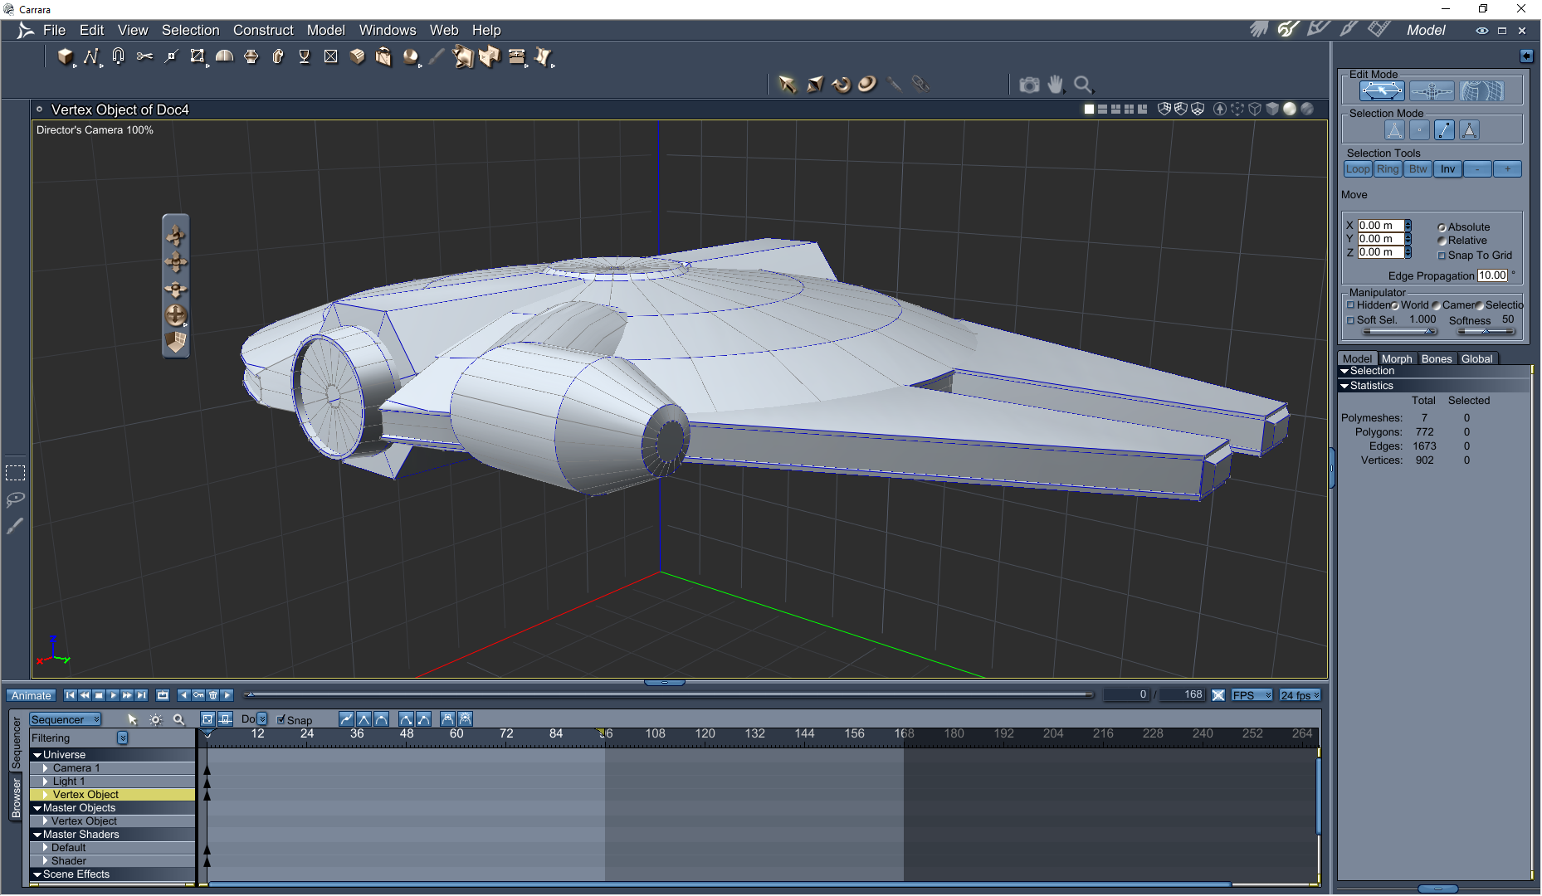Click the sun icon in sequencer toolbar

pyautogui.click(x=155, y=719)
